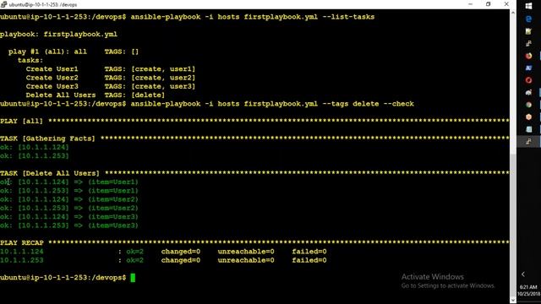
Task: Open Google Chrome from the taskbar
Action: tap(528, 105)
